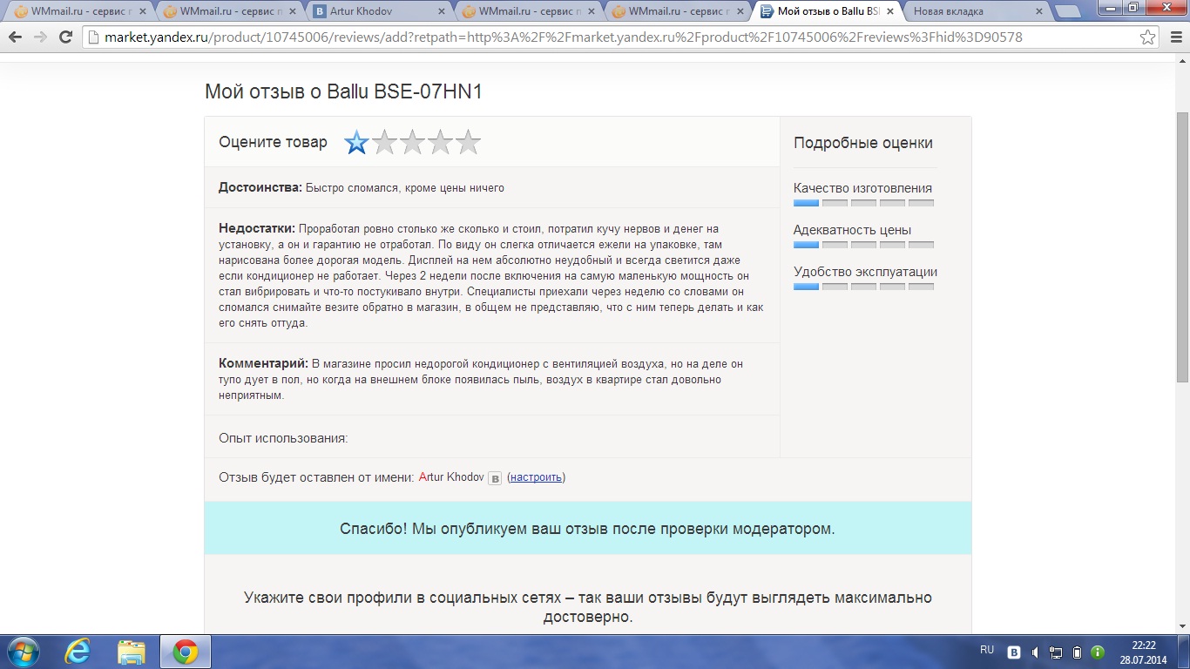Open the network status tray icon
The height and width of the screenshot is (669, 1190).
point(1056,652)
